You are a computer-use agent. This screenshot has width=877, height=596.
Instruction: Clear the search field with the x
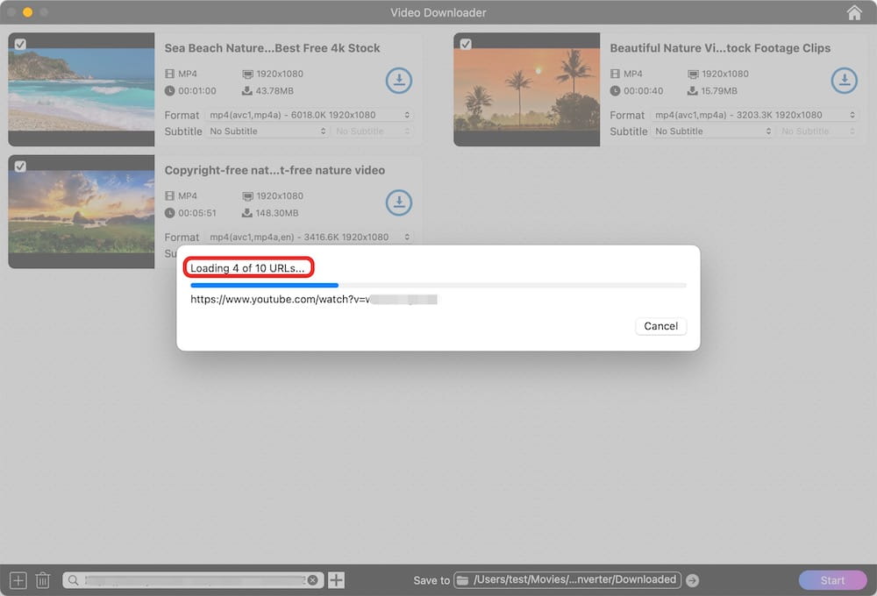click(313, 579)
